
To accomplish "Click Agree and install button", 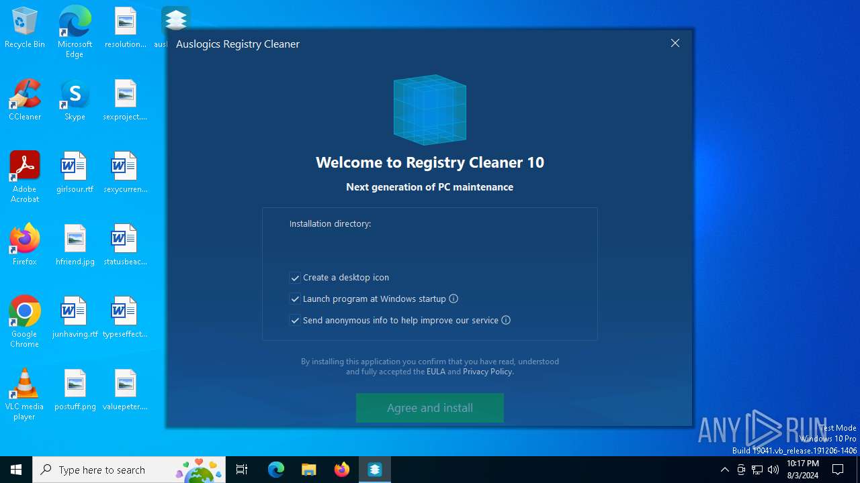I will pyautogui.click(x=430, y=408).
